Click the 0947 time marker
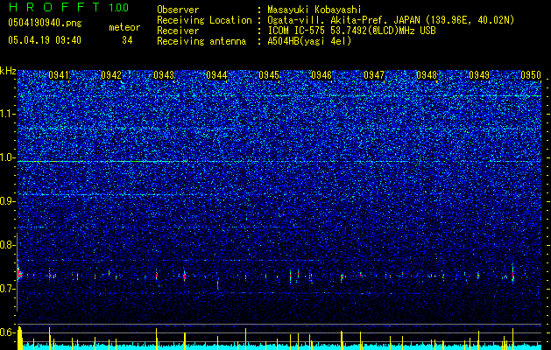551x350 pixels. coord(374,75)
